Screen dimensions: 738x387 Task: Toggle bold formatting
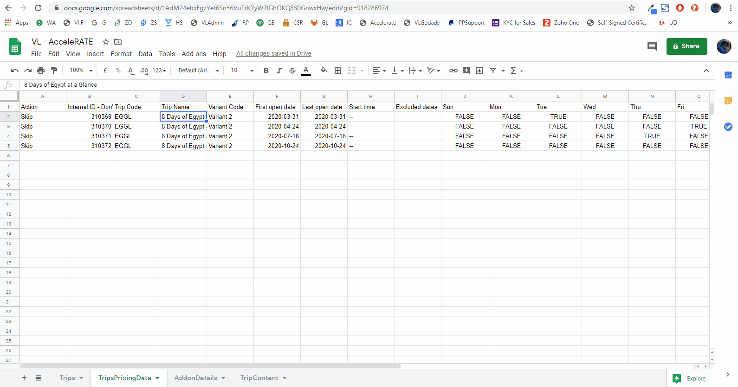266,71
